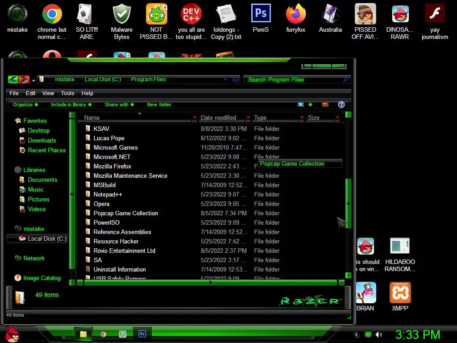Open the BRIAN desktop icon
The width and height of the screenshot is (457, 343).
366,297
